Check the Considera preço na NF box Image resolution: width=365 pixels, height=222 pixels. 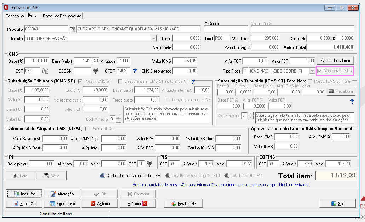(168, 100)
